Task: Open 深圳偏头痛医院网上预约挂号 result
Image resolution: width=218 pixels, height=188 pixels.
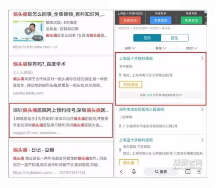Action: pyautogui.click(x=61, y=110)
